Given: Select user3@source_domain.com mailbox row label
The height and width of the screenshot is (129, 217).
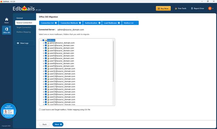Looking at the screenshot, I should (62, 51).
